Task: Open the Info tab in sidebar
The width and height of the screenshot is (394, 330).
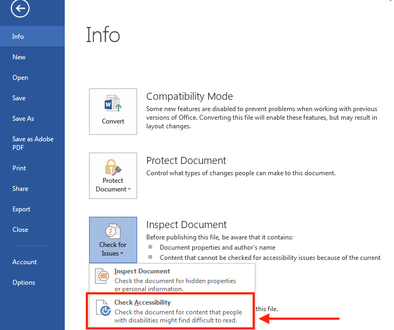Action: click(x=18, y=37)
